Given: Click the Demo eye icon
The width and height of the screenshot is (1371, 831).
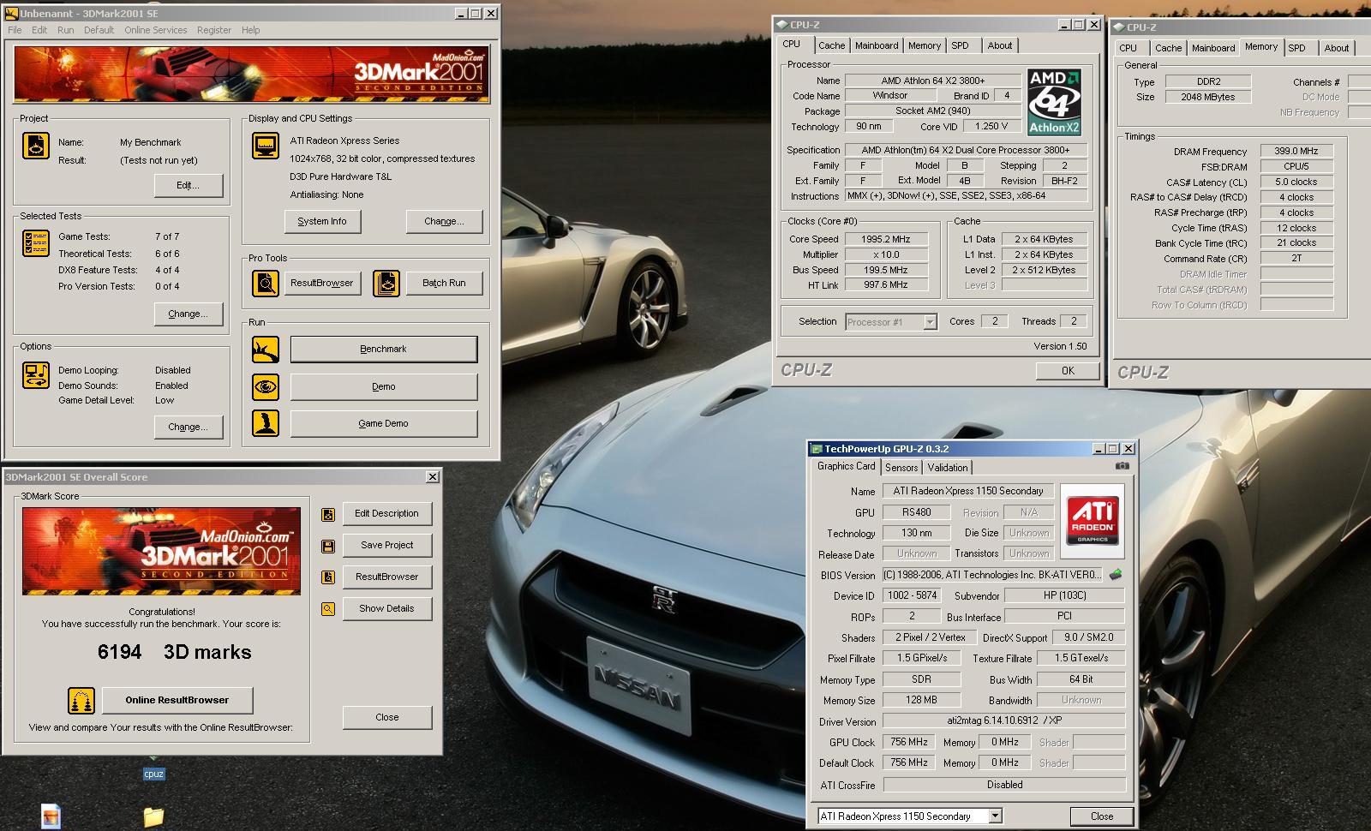Looking at the screenshot, I should click(266, 386).
